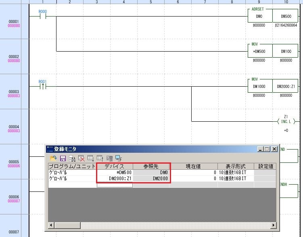Click the empty device input cell
The width and height of the screenshot is (303, 237).
[114, 185]
